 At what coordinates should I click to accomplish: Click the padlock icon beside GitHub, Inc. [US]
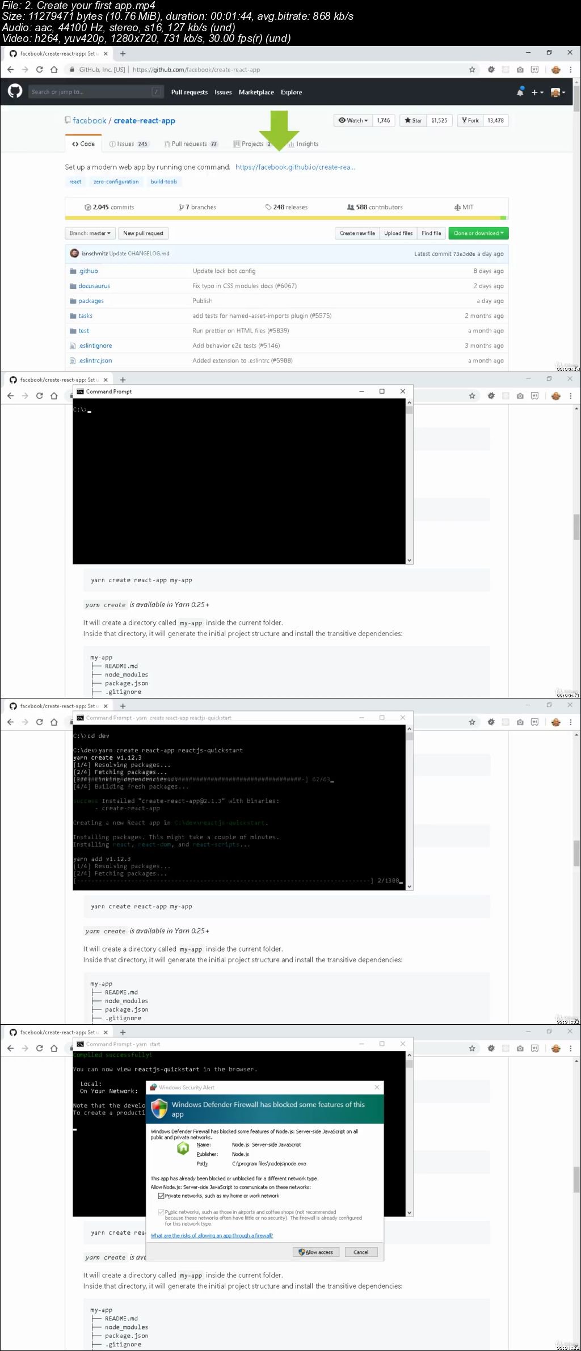click(x=72, y=70)
